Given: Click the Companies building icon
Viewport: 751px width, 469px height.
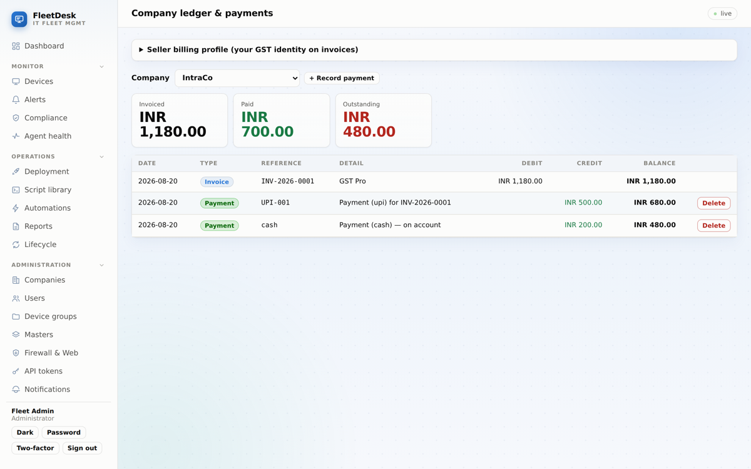Looking at the screenshot, I should click(x=16, y=280).
